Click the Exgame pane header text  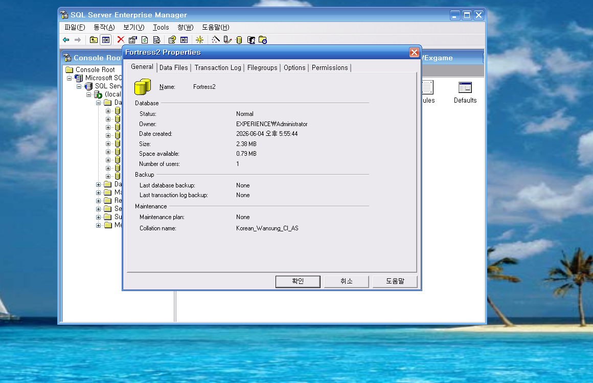coord(438,58)
